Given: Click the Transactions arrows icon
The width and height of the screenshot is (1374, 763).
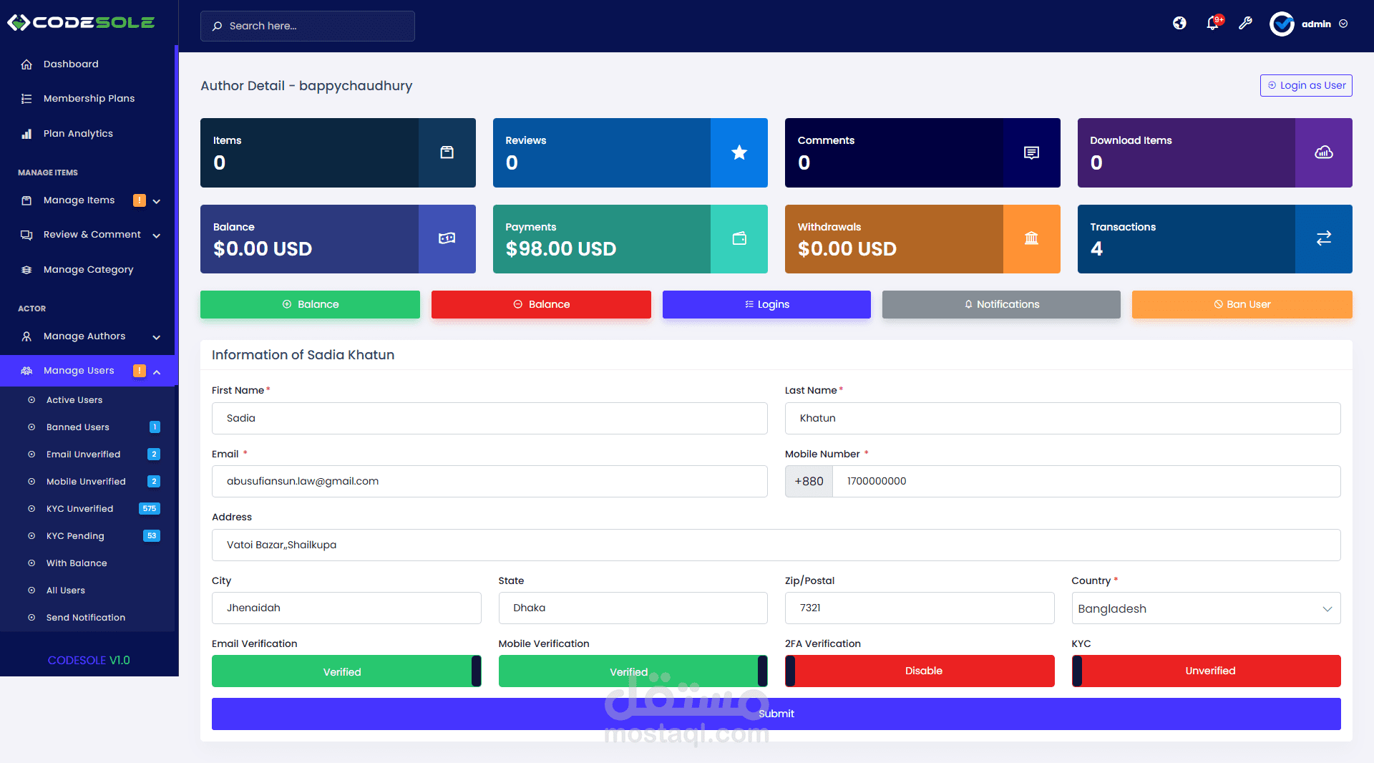Looking at the screenshot, I should 1323,238.
